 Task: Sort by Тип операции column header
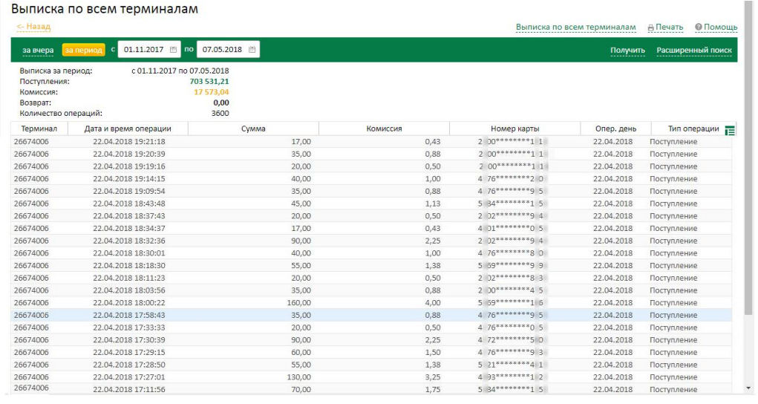click(x=693, y=128)
